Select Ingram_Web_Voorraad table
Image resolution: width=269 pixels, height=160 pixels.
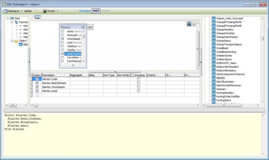[229, 18]
